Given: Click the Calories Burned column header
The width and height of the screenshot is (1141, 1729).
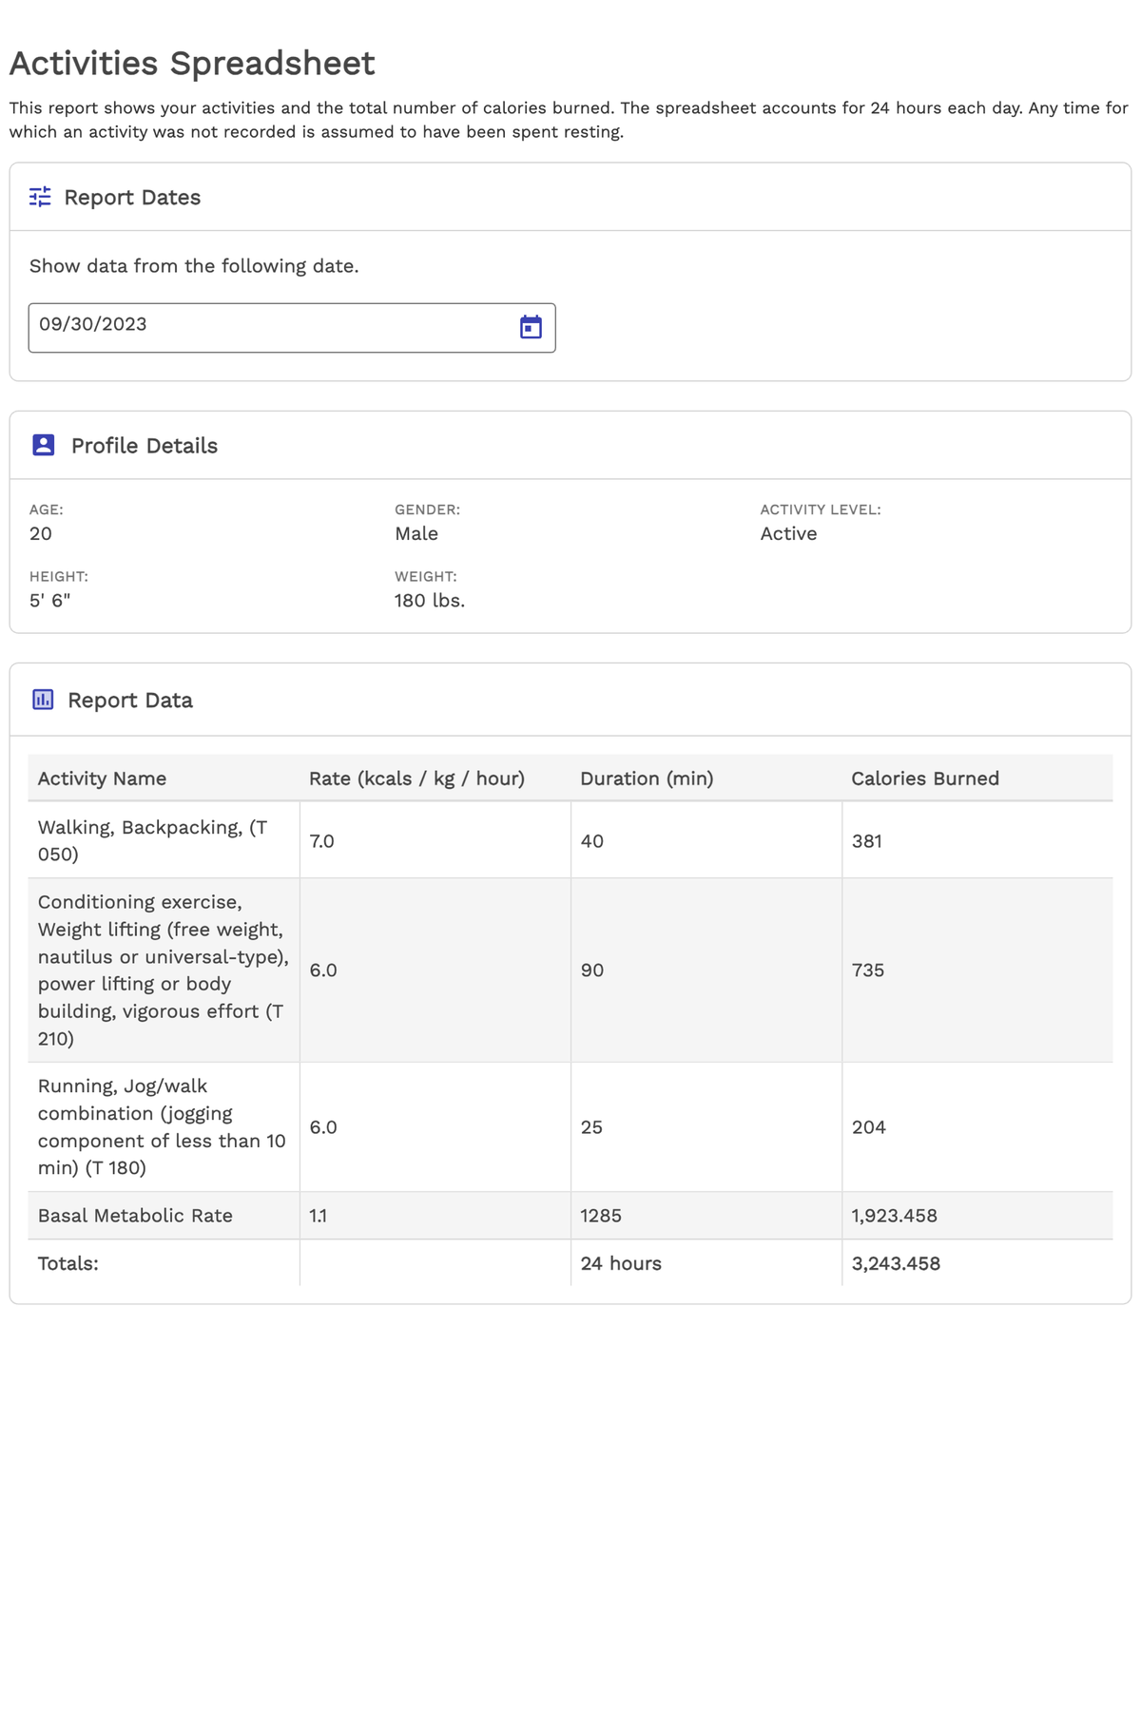Looking at the screenshot, I should (924, 778).
